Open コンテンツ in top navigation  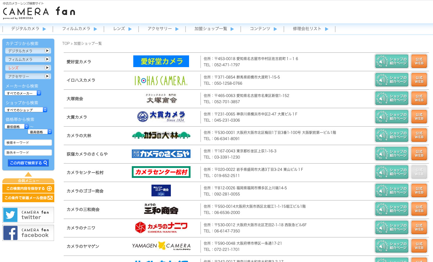pos(263,29)
